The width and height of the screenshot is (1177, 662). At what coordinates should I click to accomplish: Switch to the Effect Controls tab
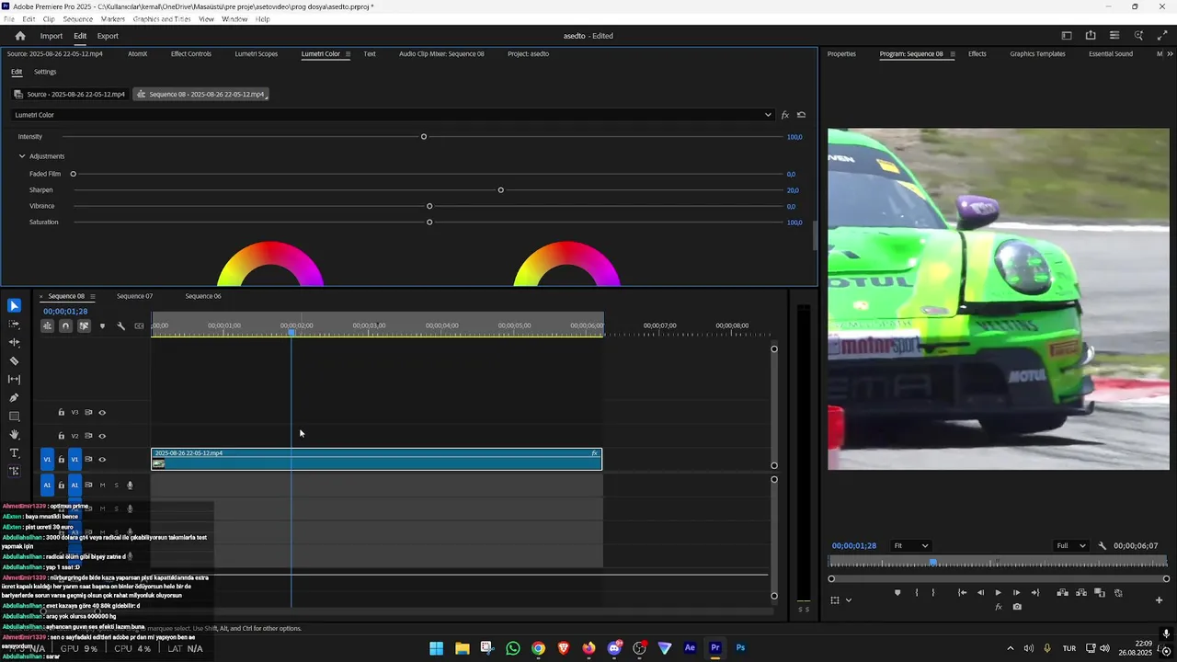(191, 53)
